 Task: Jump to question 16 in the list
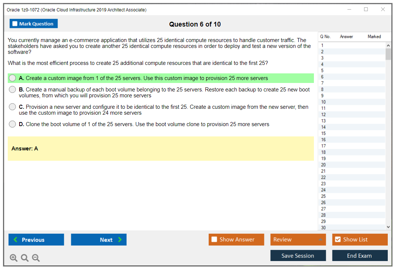pos(324,140)
